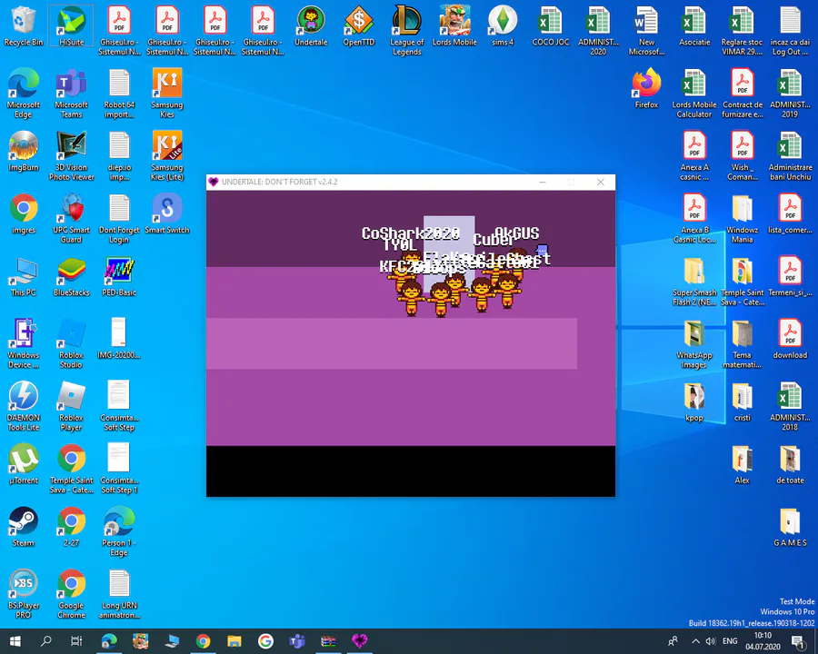Click the CoShark2020 player name in game
The image size is (818, 654).
(x=411, y=233)
